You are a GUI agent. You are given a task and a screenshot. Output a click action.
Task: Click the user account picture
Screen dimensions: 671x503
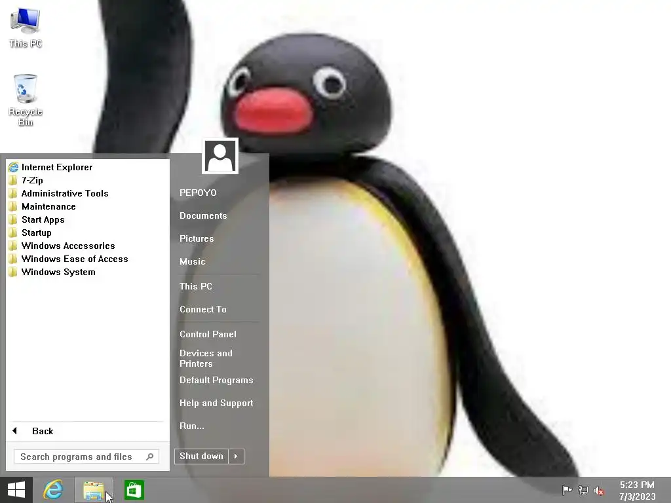220,156
